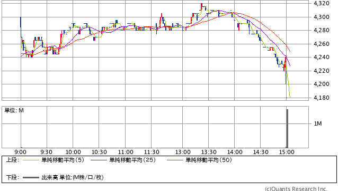
Task: Click the 4,240 price axis label
Action: (322, 57)
